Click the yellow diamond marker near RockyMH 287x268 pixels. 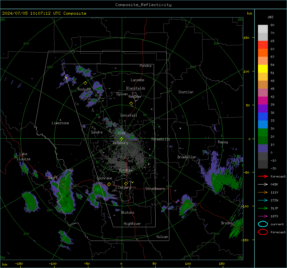(85, 83)
